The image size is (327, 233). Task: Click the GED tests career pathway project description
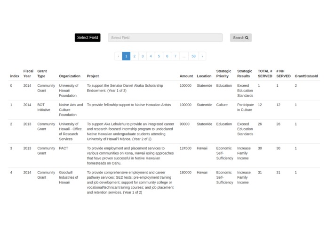click(x=130, y=183)
